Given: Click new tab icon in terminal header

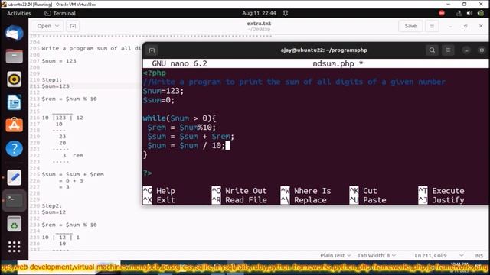Looking at the screenshot, I should 152,50.
